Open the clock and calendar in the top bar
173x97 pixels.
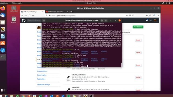coord(91,3)
